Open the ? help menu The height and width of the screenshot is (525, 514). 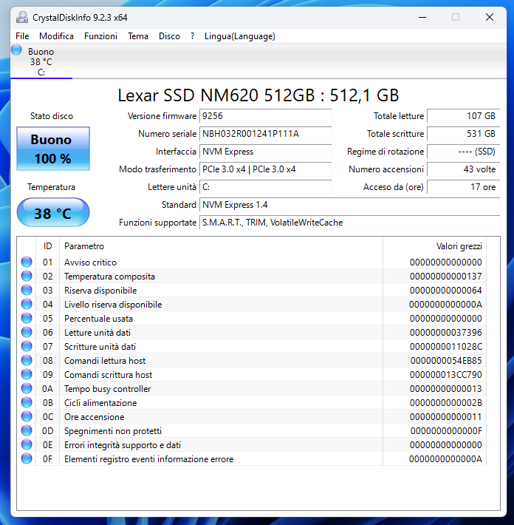(192, 36)
